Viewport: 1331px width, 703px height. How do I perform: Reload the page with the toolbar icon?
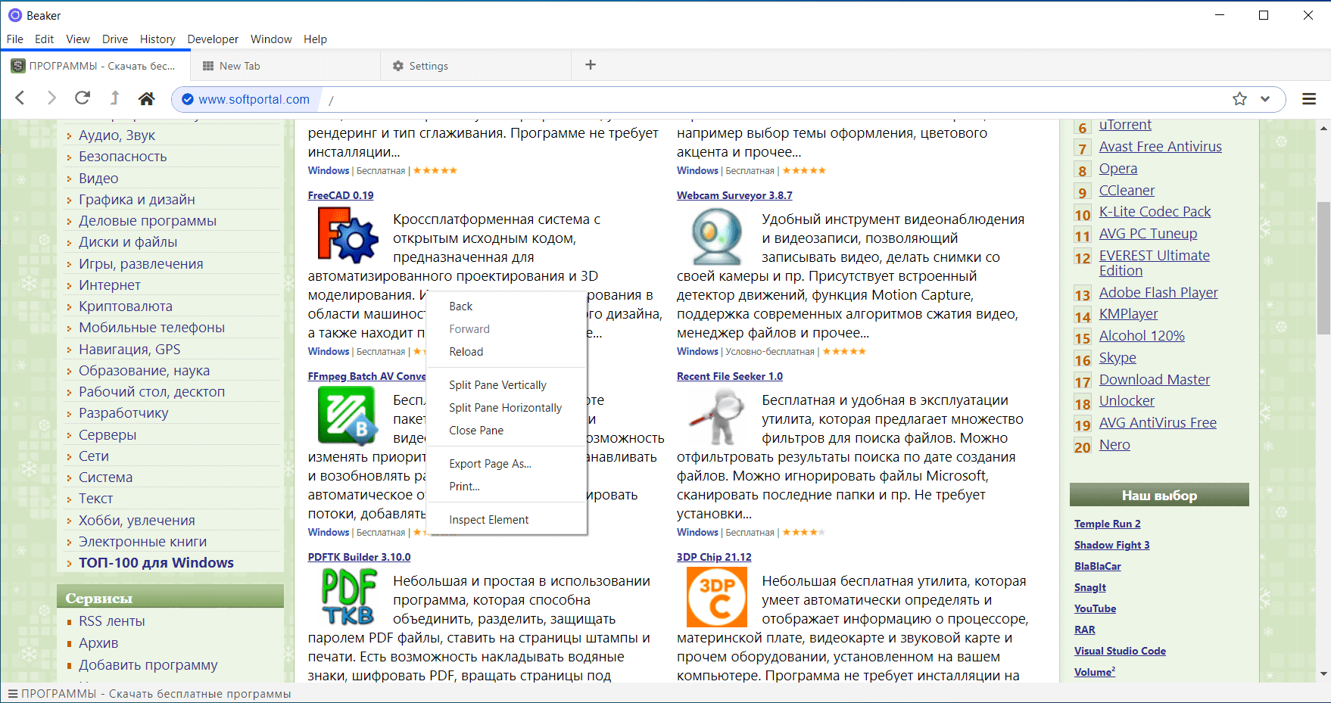pyautogui.click(x=83, y=98)
